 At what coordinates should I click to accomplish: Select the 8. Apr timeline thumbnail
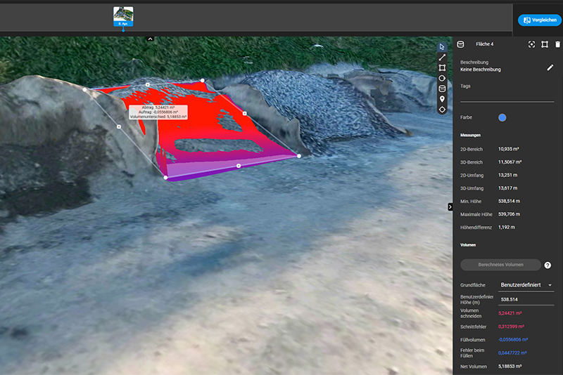(x=123, y=16)
